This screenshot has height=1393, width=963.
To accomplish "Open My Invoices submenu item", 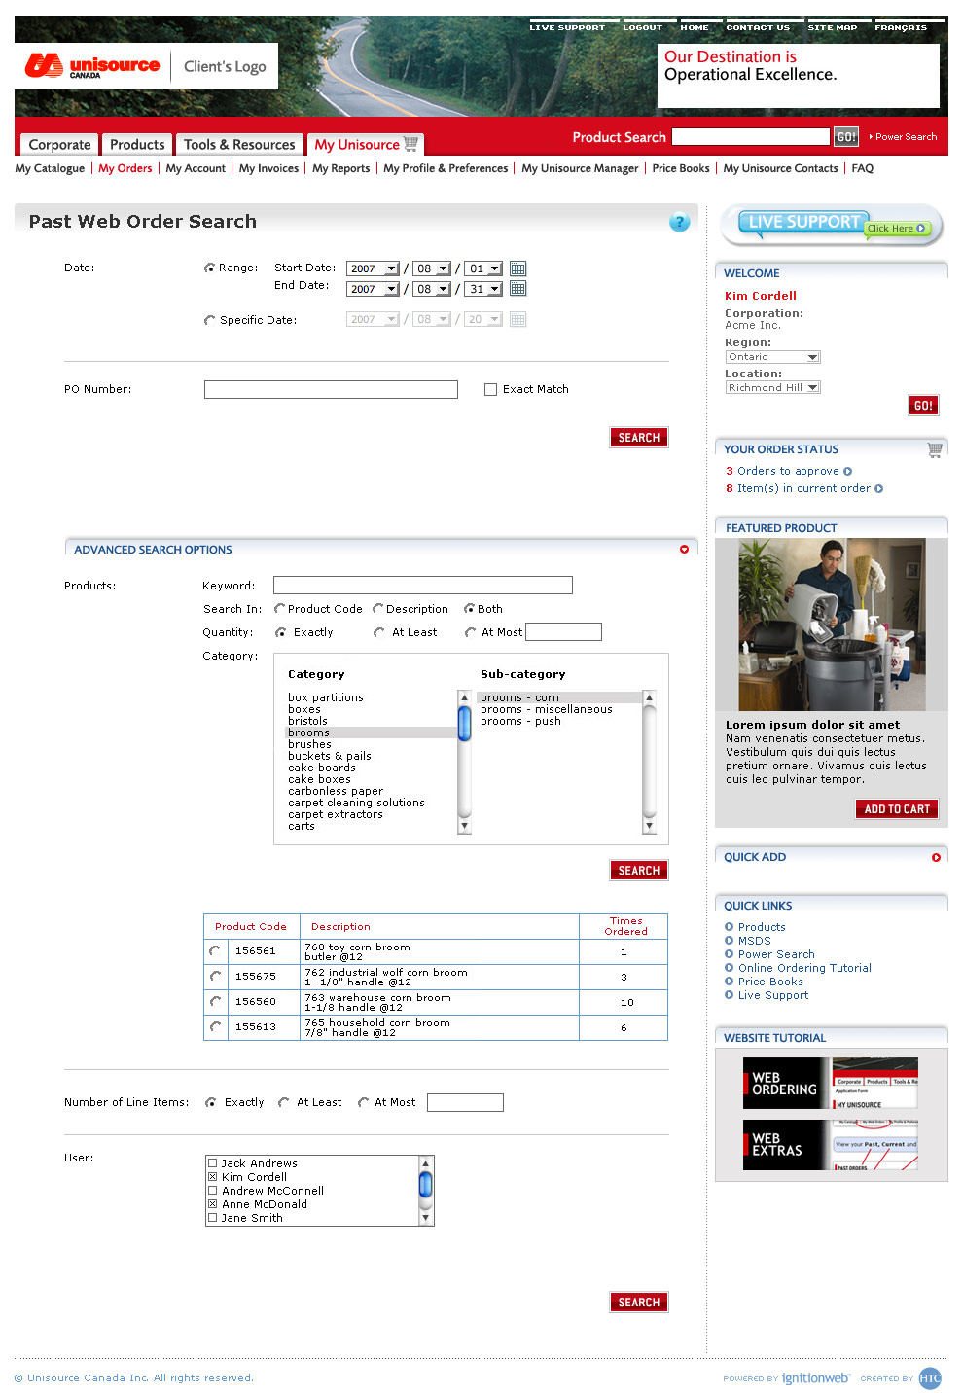I will tap(268, 168).
